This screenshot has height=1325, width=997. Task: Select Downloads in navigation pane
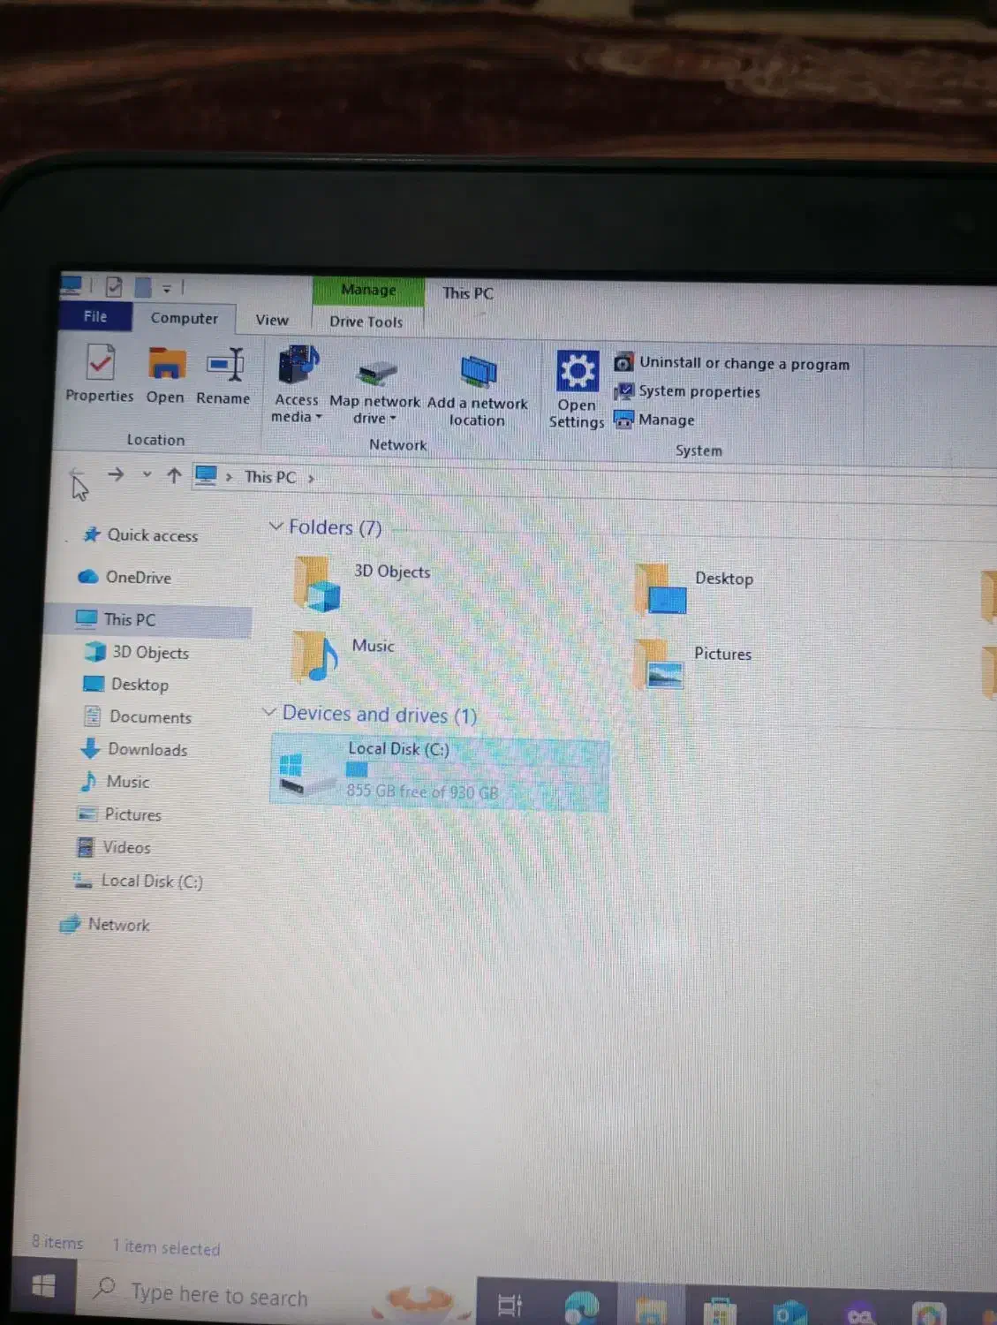pyautogui.click(x=134, y=749)
